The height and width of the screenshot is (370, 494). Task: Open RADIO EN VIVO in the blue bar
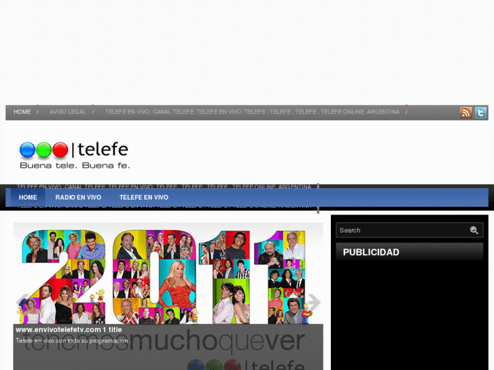(78, 198)
